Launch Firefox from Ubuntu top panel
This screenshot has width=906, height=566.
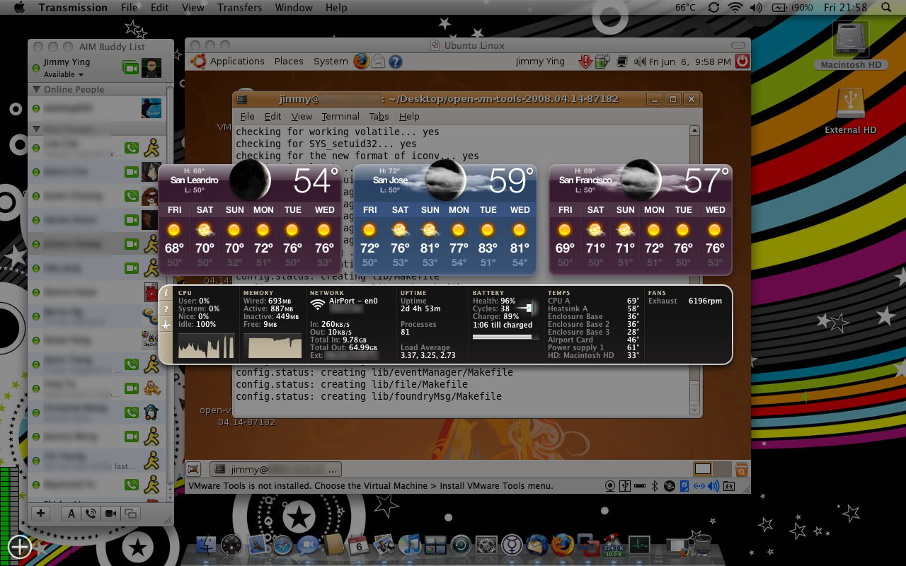pyautogui.click(x=361, y=61)
